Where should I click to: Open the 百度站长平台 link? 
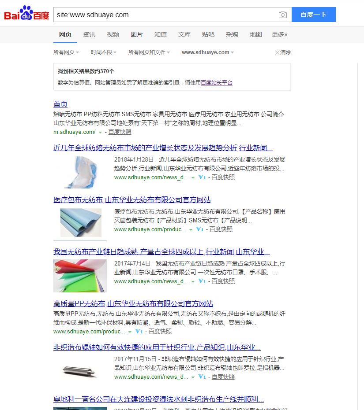tap(217, 83)
